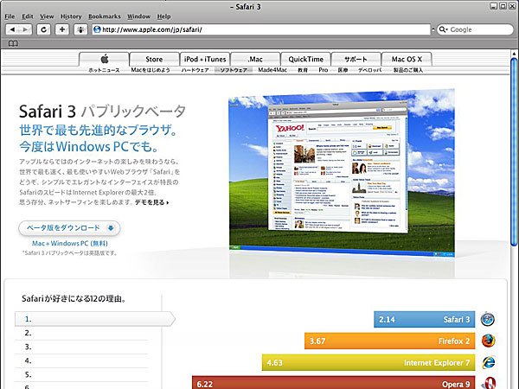The image size is (519, 389).
Task: Click the globe site icon in address bar
Action: point(97,29)
